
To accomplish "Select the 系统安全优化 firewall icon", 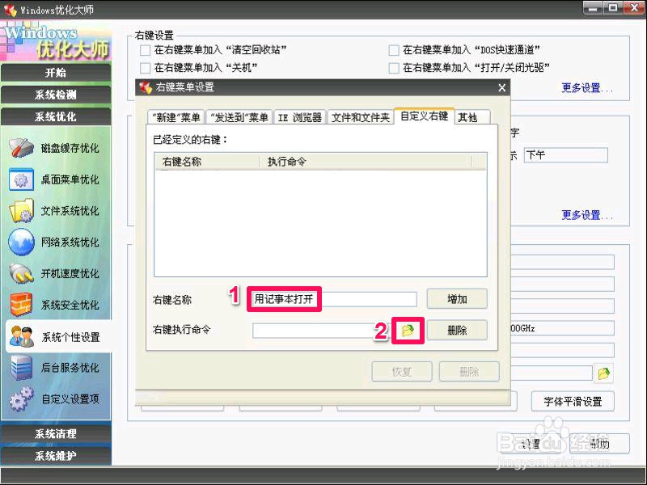I will pos(21,305).
